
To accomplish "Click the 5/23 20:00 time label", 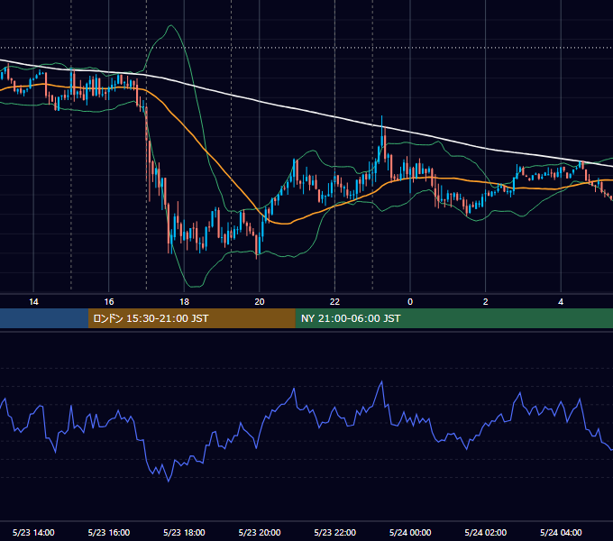I will [x=260, y=532].
